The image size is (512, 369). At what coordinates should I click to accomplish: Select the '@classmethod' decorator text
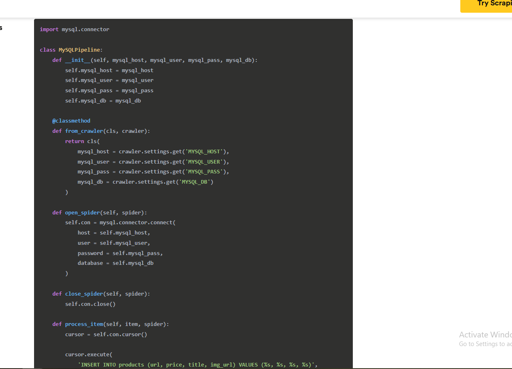click(71, 121)
